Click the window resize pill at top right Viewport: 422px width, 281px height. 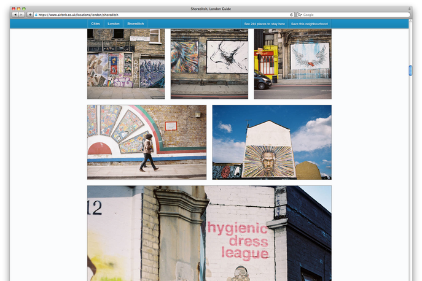(409, 9)
